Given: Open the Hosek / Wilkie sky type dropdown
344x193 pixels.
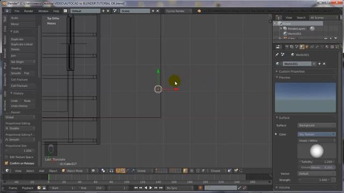Looking at the screenshot, I should 317,140.
